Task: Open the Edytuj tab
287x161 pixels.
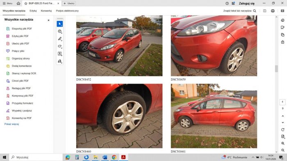Action: (x=33, y=11)
